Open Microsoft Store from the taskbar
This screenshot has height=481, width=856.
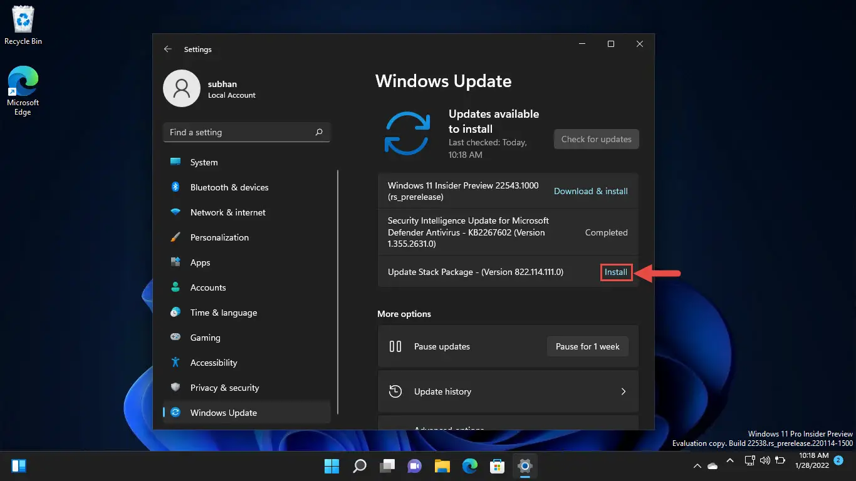498,466
